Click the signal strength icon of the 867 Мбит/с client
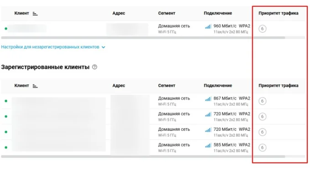 pos(208,98)
